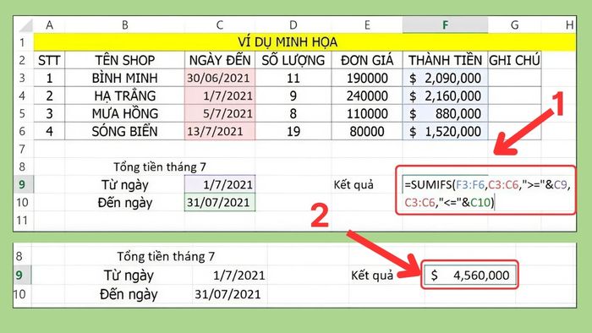Click quantity cell '9'
The image size is (592, 333).
pyautogui.click(x=293, y=96)
